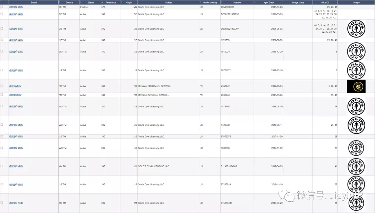Open logo thumbnail in the WO TM 1422880 row
The height and width of the screenshot is (213, 375).
[x=356, y=125]
